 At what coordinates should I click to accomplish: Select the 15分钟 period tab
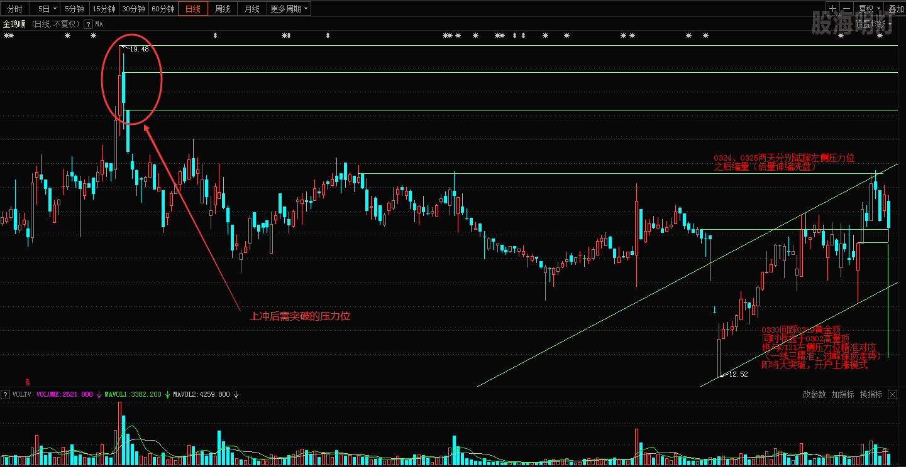click(104, 9)
